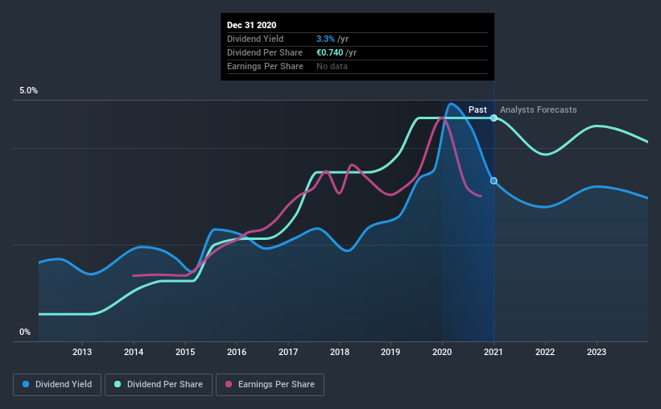
Task: Click the 5.0% y-axis label
Action: click(x=28, y=91)
